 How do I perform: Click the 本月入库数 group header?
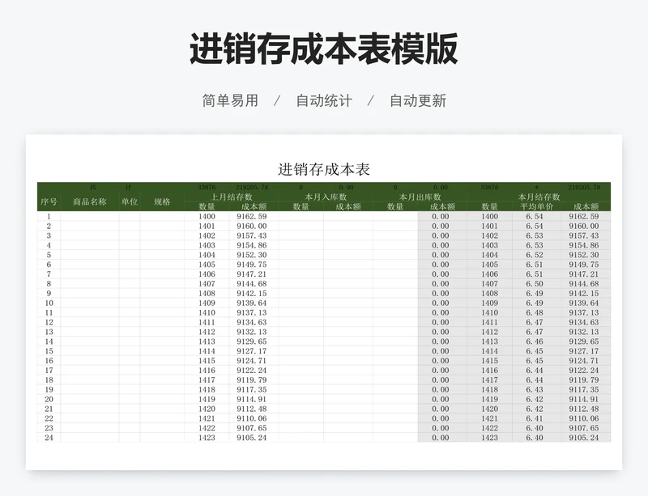326,197
